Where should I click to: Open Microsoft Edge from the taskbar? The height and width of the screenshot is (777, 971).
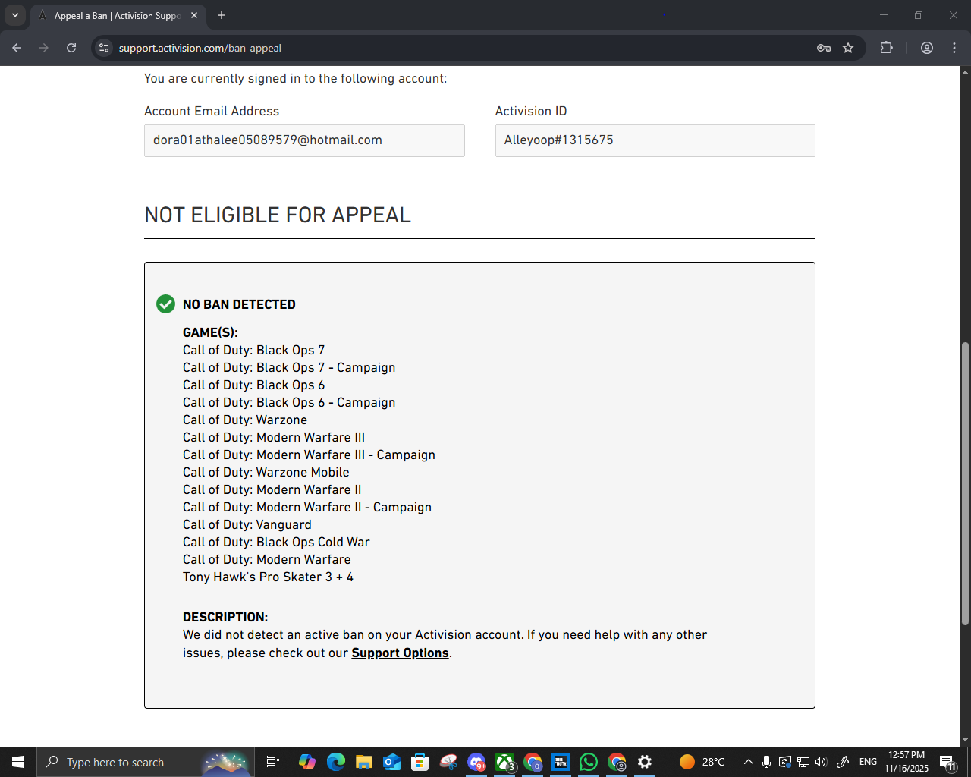point(336,762)
